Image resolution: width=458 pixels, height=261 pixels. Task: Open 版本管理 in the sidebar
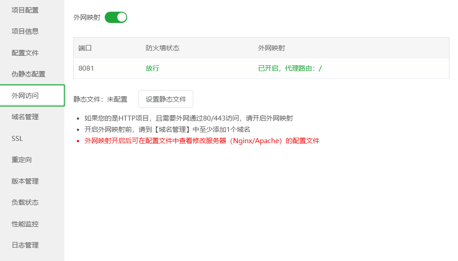[25, 181]
